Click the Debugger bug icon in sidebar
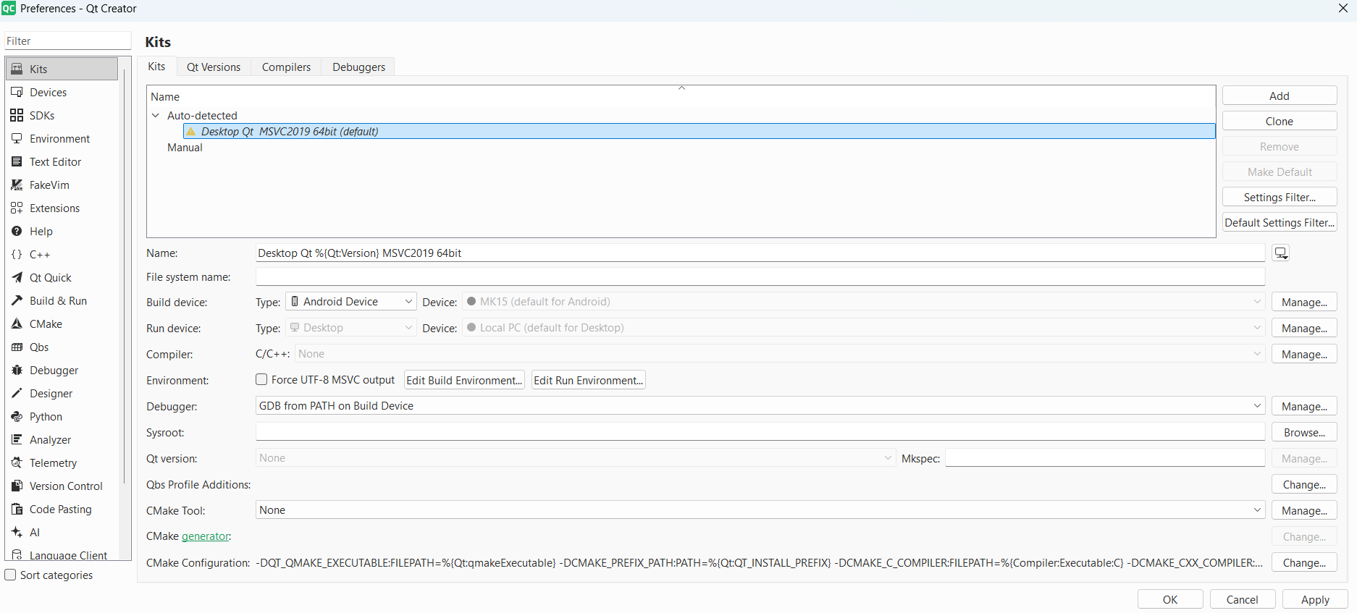The height and width of the screenshot is (613, 1357). pyautogui.click(x=17, y=371)
